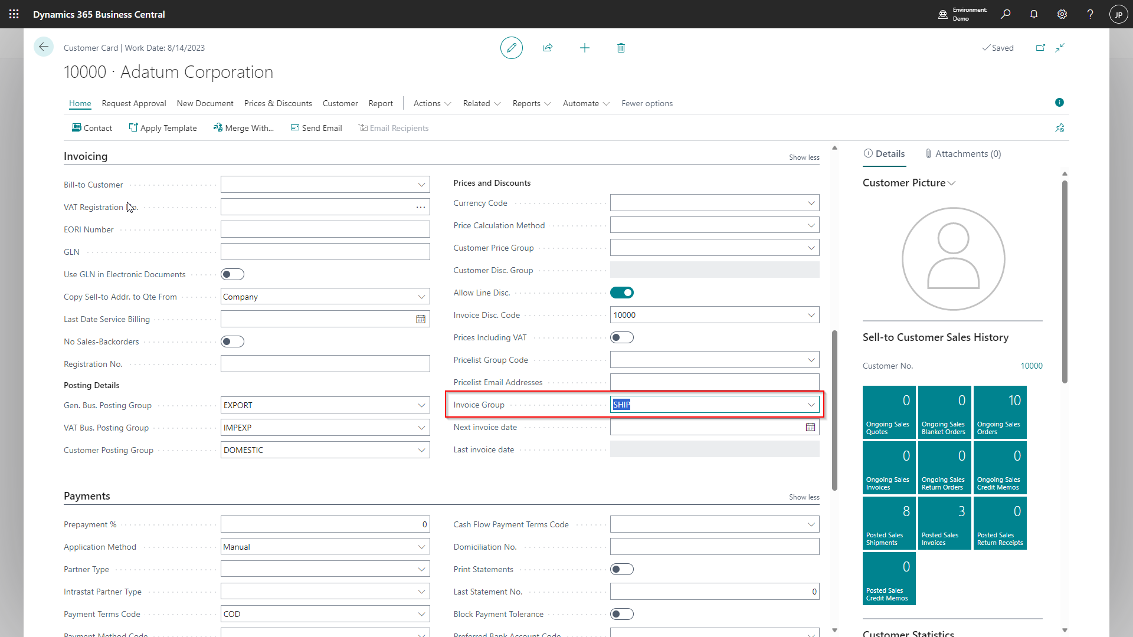This screenshot has width=1133, height=637.
Task: Open the Related menu
Action: click(482, 103)
